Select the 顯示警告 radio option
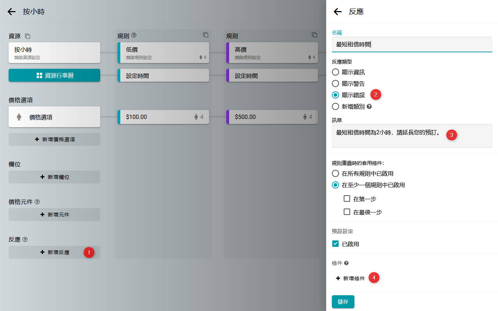The height and width of the screenshot is (311, 498). coord(335,83)
